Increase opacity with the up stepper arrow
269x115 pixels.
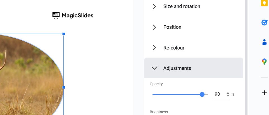[x=228, y=93]
